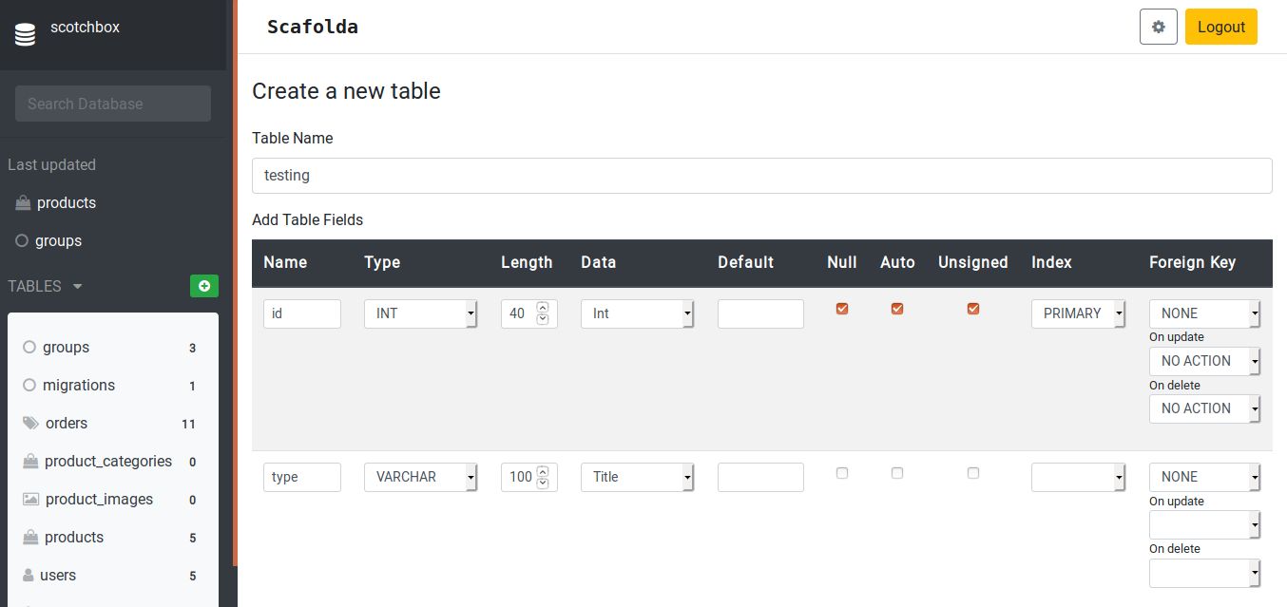
Task: Click the bag icon beside product_categories
Action: tap(29, 461)
